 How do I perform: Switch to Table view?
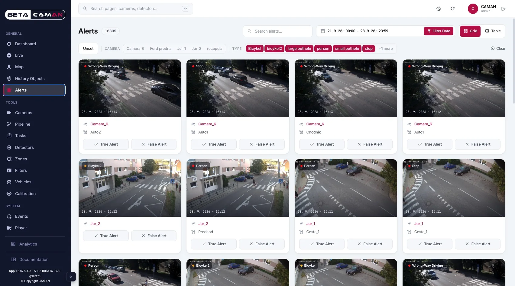(x=493, y=31)
